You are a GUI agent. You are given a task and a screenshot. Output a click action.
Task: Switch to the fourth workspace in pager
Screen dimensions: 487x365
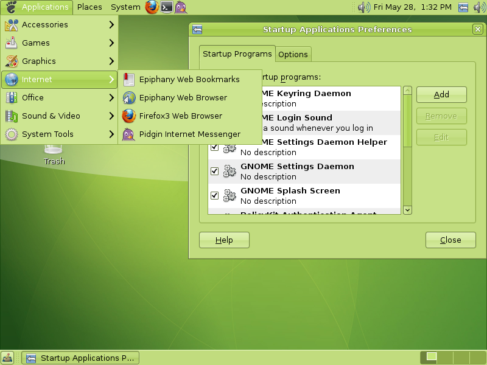(x=478, y=358)
